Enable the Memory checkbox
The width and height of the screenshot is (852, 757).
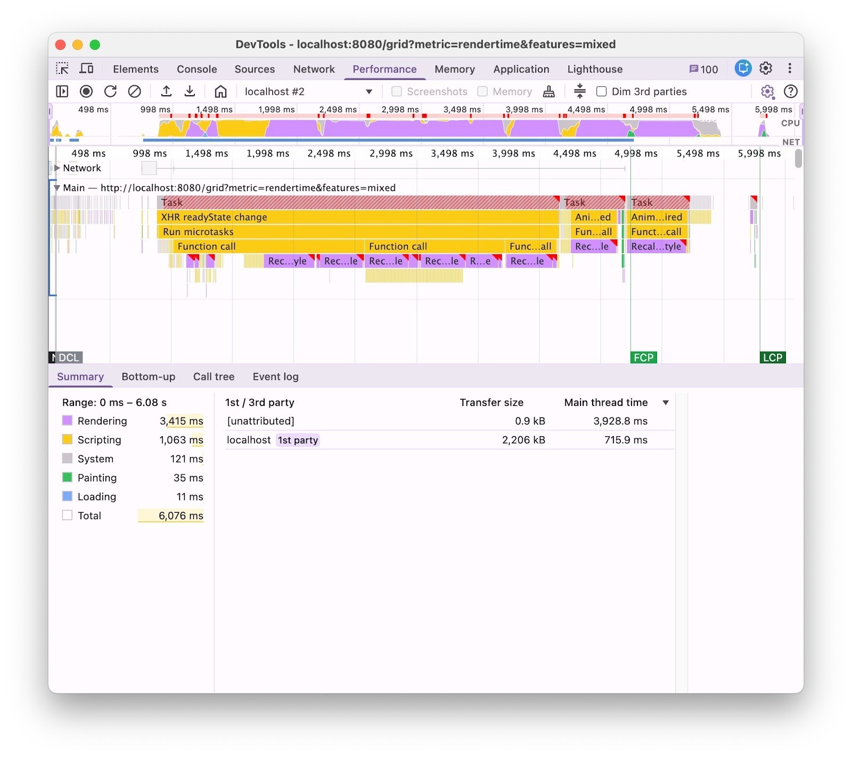coord(482,91)
